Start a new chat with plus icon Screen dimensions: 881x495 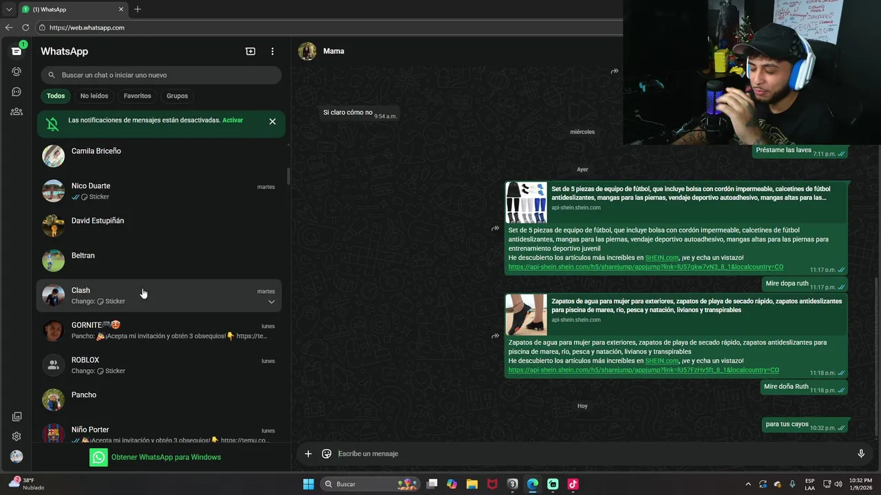coord(251,52)
